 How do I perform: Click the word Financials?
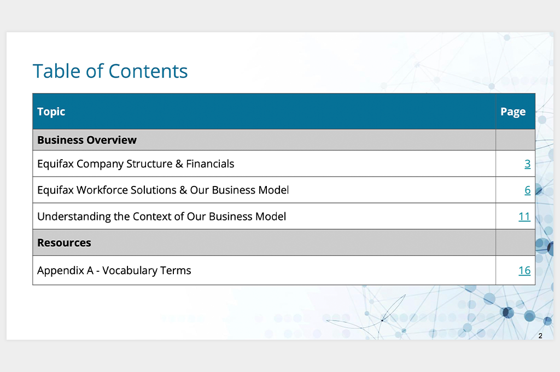(210, 164)
